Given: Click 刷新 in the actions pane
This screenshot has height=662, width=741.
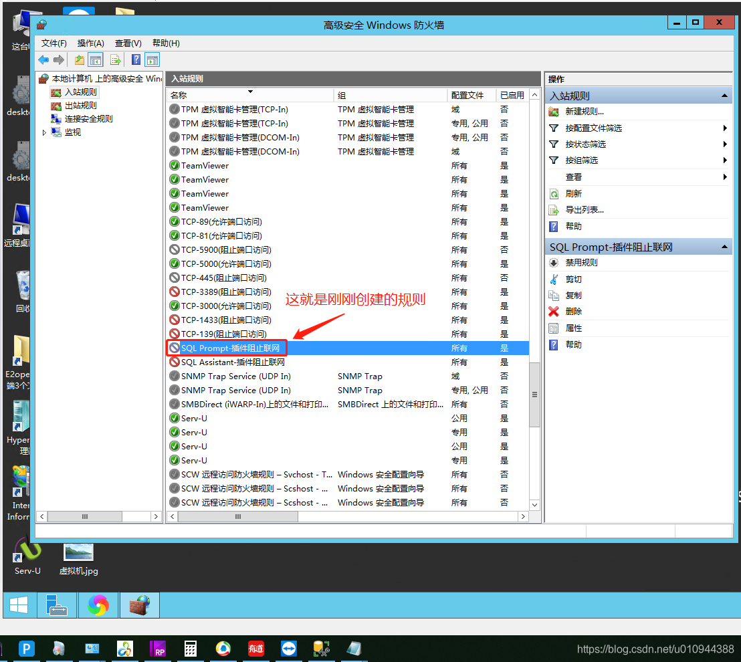Looking at the screenshot, I should coord(573,194).
